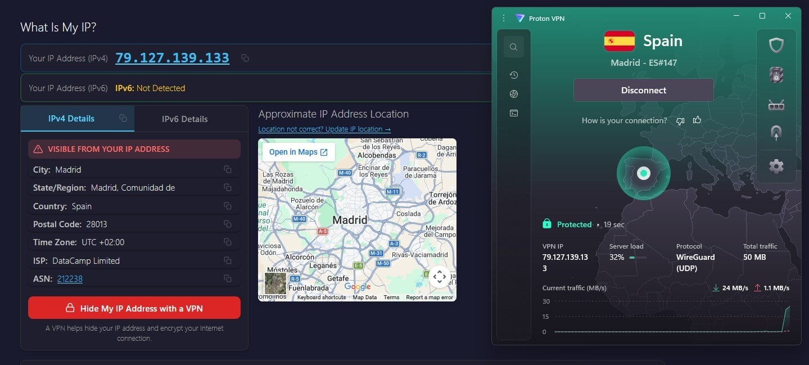The width and height of the screenshot is (809, 365).
Task: Open recents history icon in Proton VPN
Action: (513, 75)
